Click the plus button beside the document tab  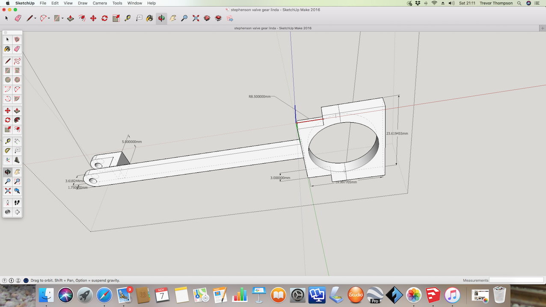coord(543,28)
